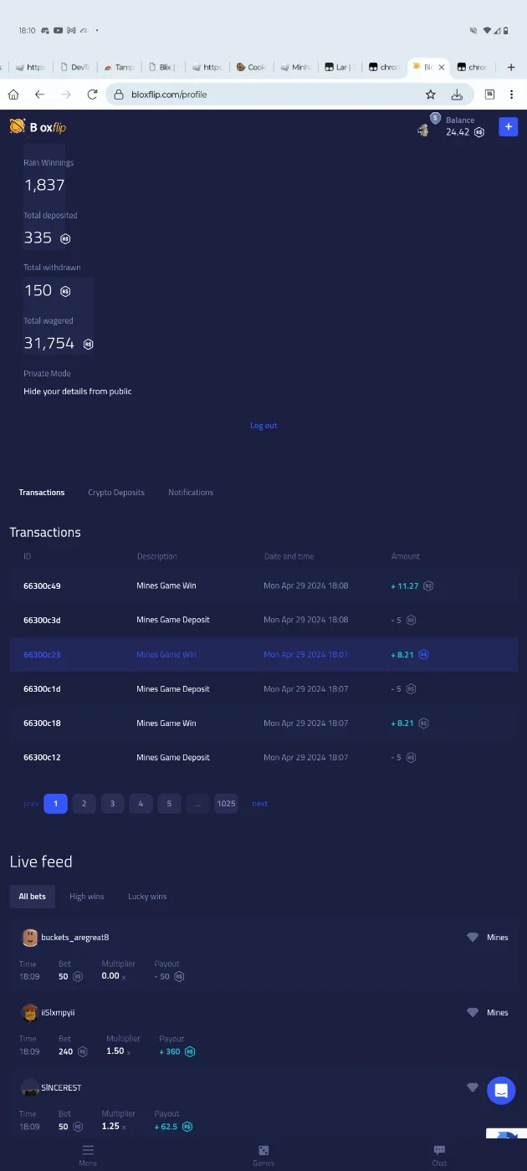527x1171 pixels.
Task: Click the +360 payout on iiSlxmpyii row
Action: pyautogui.click(x=169, y=1051)
